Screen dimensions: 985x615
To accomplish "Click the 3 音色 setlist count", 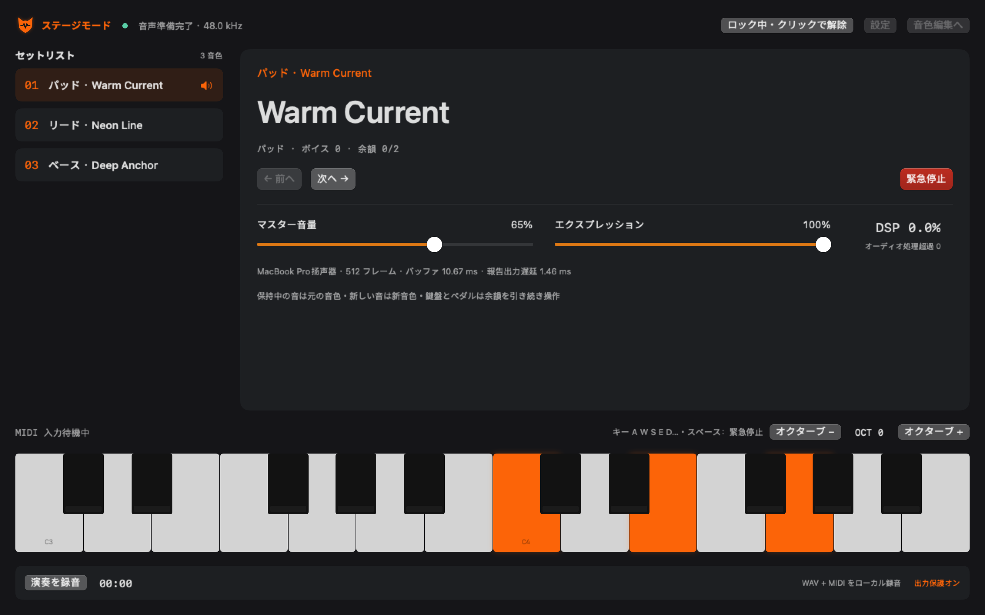I will tap(211, 56).
